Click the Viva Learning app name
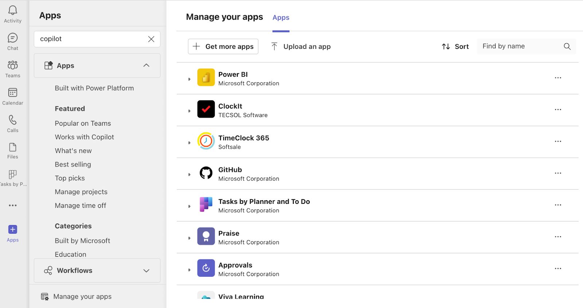 point(241,296)
